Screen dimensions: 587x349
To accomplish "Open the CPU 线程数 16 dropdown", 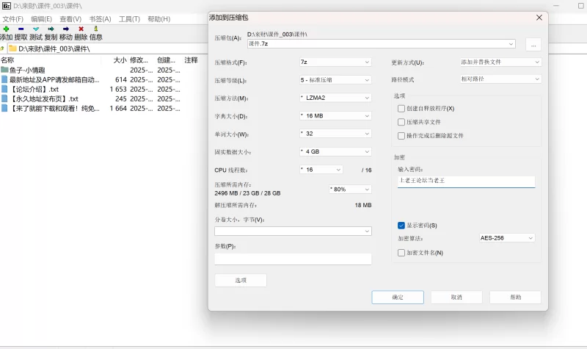I will coord(321,170).
